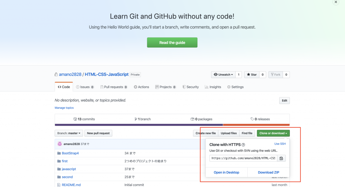Switch to the Issues tab
Image resolution: width=345 pixels, height=187 pixels.
click(x=85, y=87)
